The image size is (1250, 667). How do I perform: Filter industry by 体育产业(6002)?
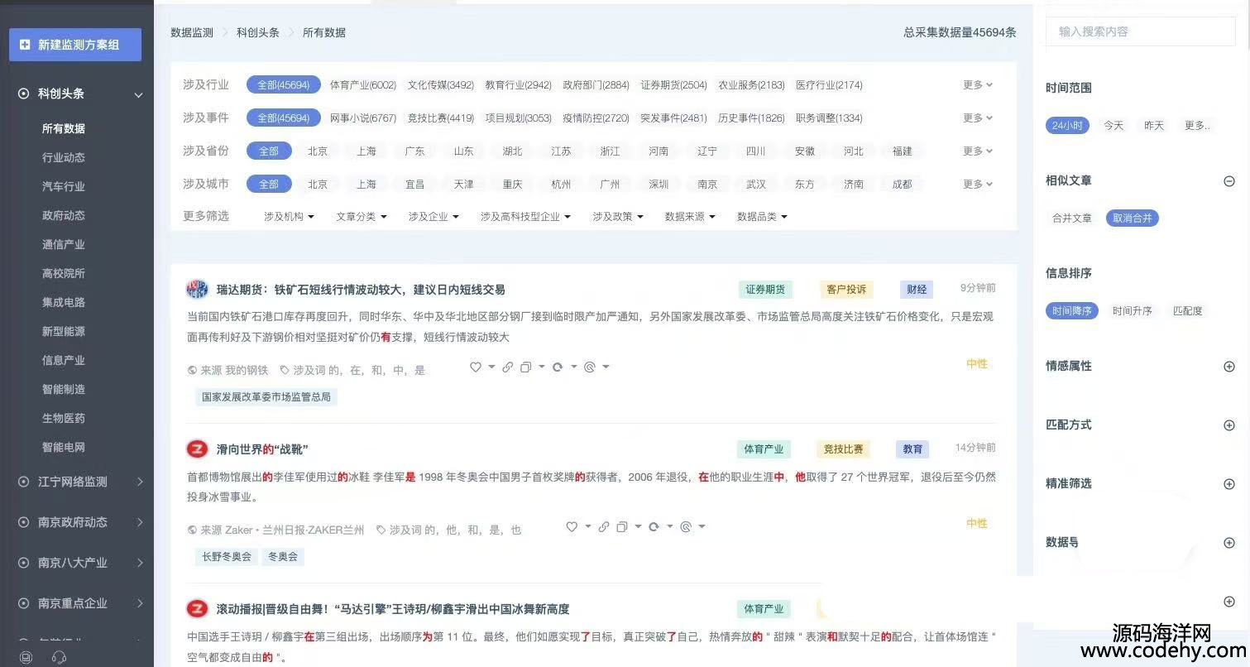pos(362,85)
